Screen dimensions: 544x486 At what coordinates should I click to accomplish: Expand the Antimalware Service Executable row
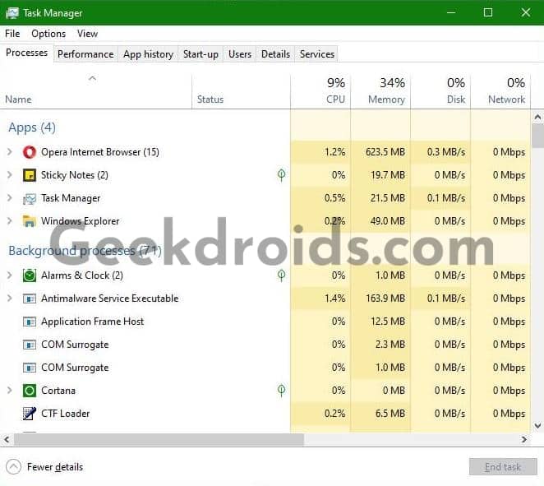(x=10, y=299)
